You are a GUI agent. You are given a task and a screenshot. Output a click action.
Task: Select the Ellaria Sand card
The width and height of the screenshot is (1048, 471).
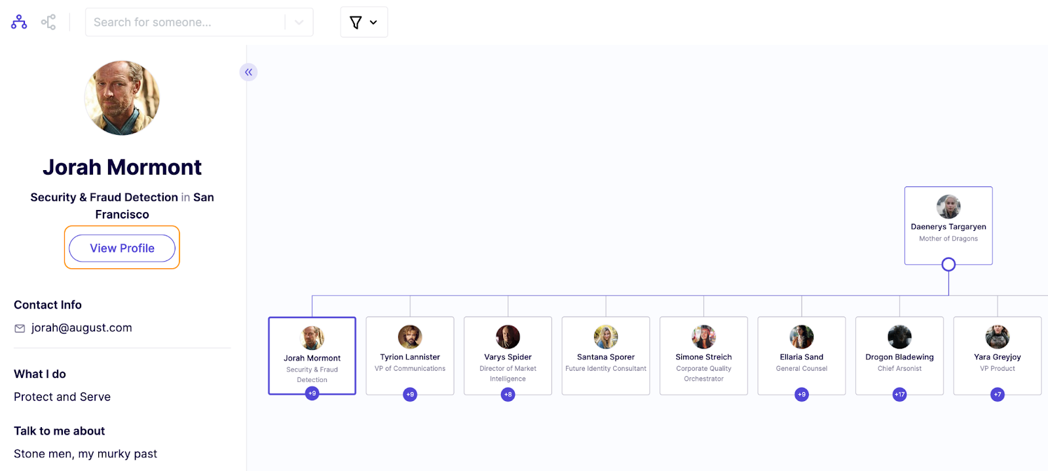802,356
